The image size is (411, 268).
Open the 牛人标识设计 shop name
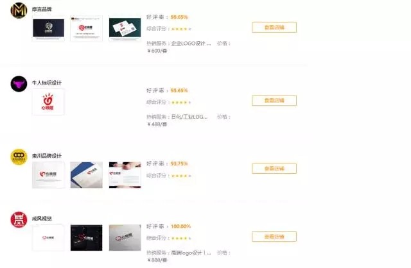(x=47, y=83)
